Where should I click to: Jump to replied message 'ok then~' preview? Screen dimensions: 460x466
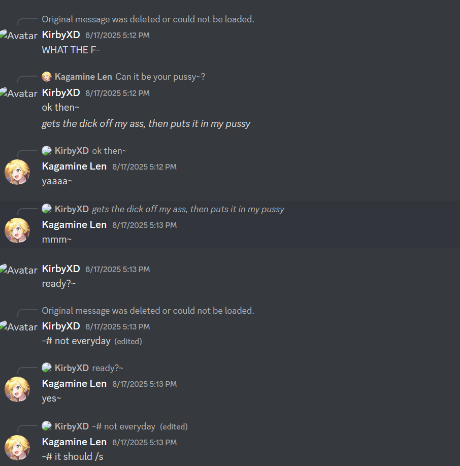pos(109,151)
